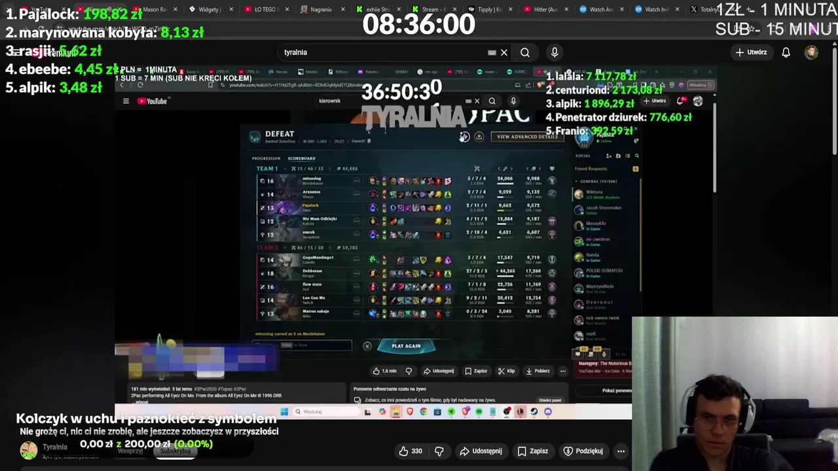Click the white 'Subskrybuj' button
838x471 pixels.
click(x=175, y=451)
